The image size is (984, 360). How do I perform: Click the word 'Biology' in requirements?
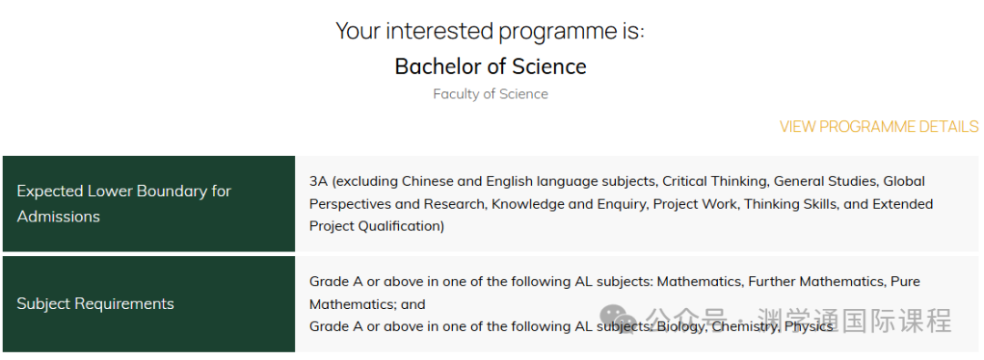pos(681,326)
